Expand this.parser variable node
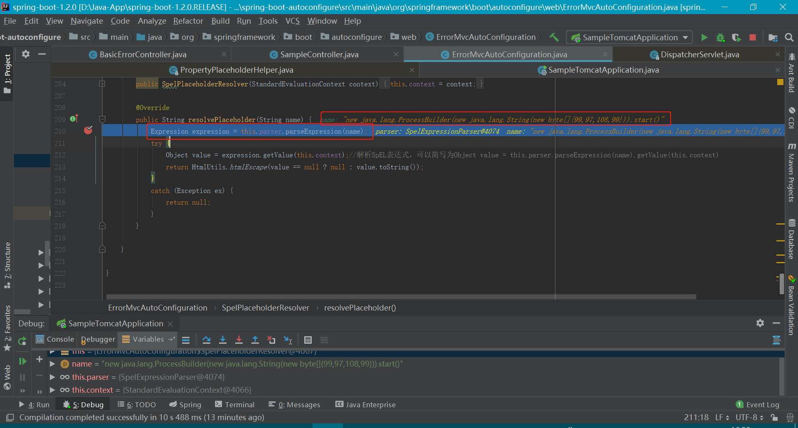This screenshot has height=428, width=798. coord(52,377)
